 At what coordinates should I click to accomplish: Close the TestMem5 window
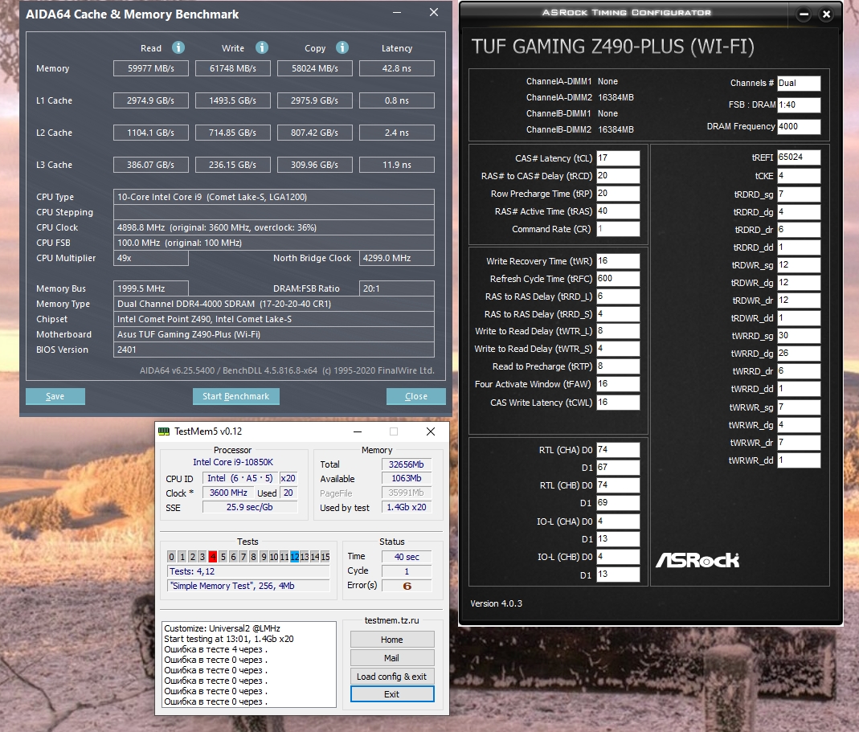pos(431,431)
